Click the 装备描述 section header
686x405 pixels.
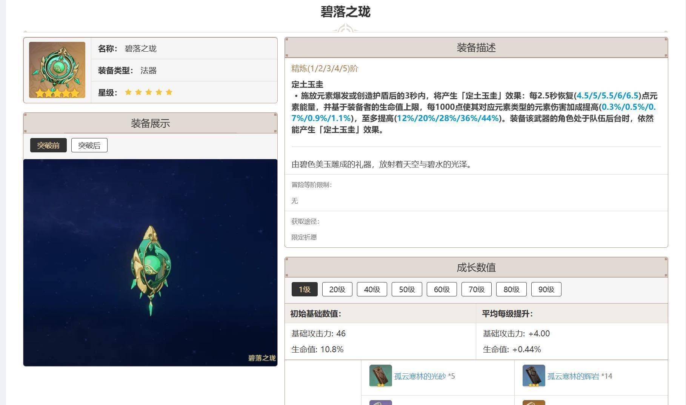click(476, 48)
